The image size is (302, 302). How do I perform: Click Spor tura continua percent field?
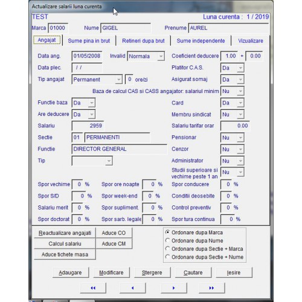pyautogui.click(x=228, y=219)
